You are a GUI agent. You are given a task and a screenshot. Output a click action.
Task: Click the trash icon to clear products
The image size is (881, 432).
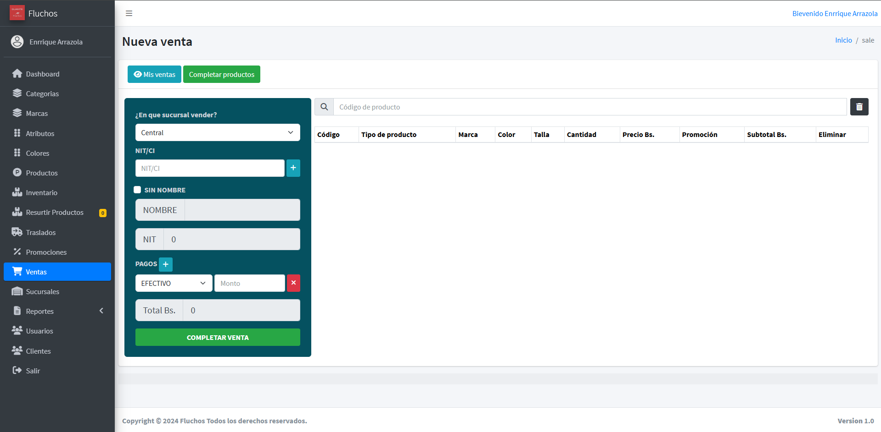(x=859, y=107)
